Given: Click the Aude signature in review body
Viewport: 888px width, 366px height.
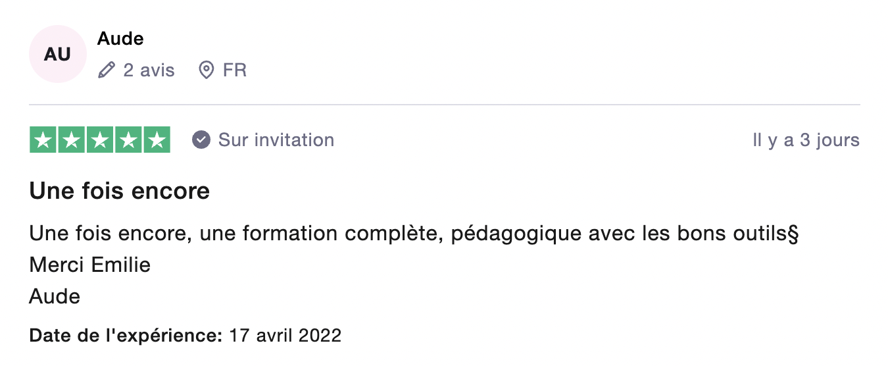Looking at the screenshot, I should pyautogui.click(x=55, y=296).
